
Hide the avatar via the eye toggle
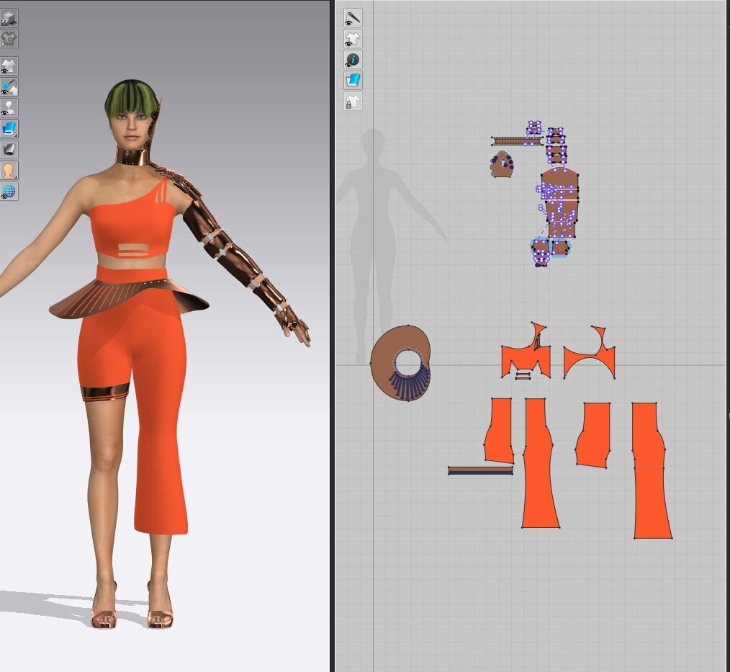click(10, 106)
